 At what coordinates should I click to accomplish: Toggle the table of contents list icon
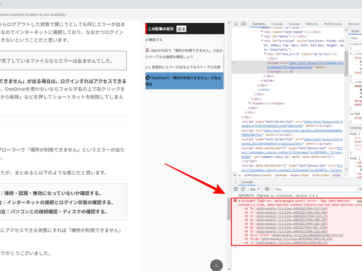[182, 29]
